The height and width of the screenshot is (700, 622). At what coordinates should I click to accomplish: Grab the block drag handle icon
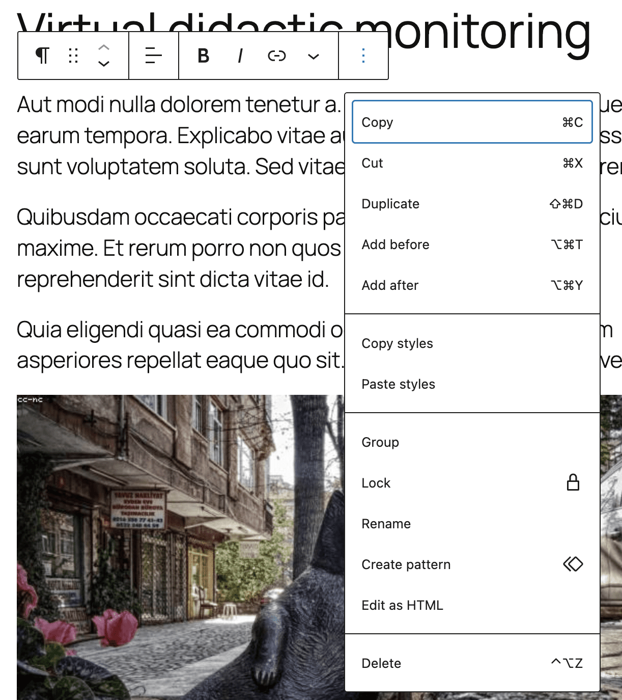(73, 56)
